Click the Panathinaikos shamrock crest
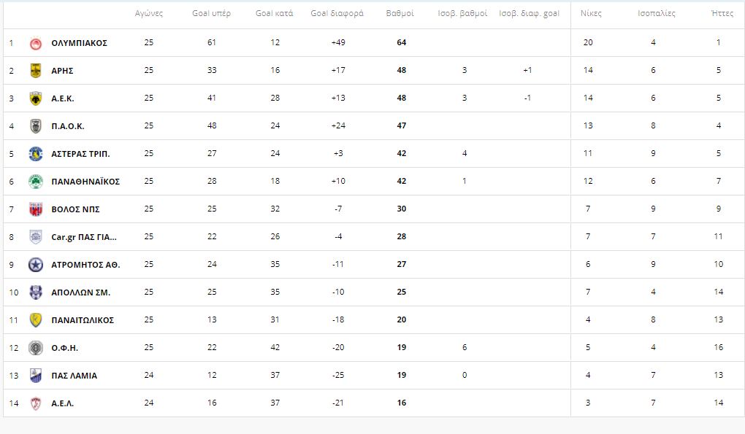 tap(36, 182)
